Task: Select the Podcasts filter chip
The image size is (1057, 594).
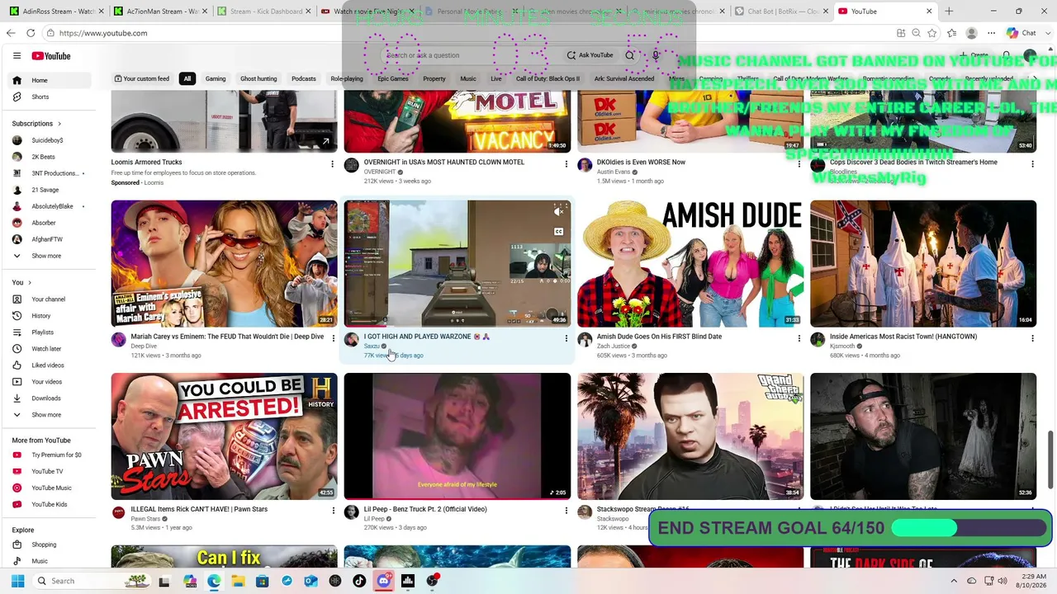Action: pyautogui.click(x=303, y=78)
